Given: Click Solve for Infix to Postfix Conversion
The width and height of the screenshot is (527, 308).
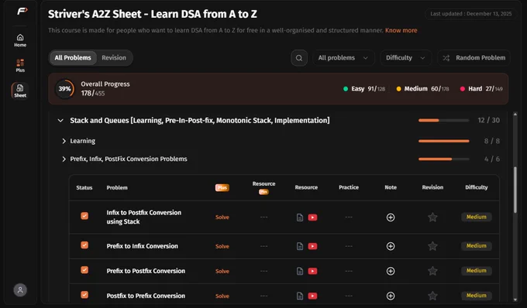Looking at the screenshot, I should (222, 217).
